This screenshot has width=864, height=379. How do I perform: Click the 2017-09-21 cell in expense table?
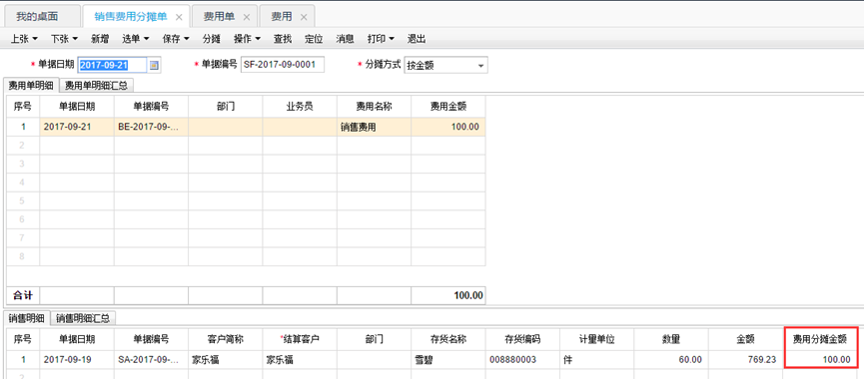[77, 127]
